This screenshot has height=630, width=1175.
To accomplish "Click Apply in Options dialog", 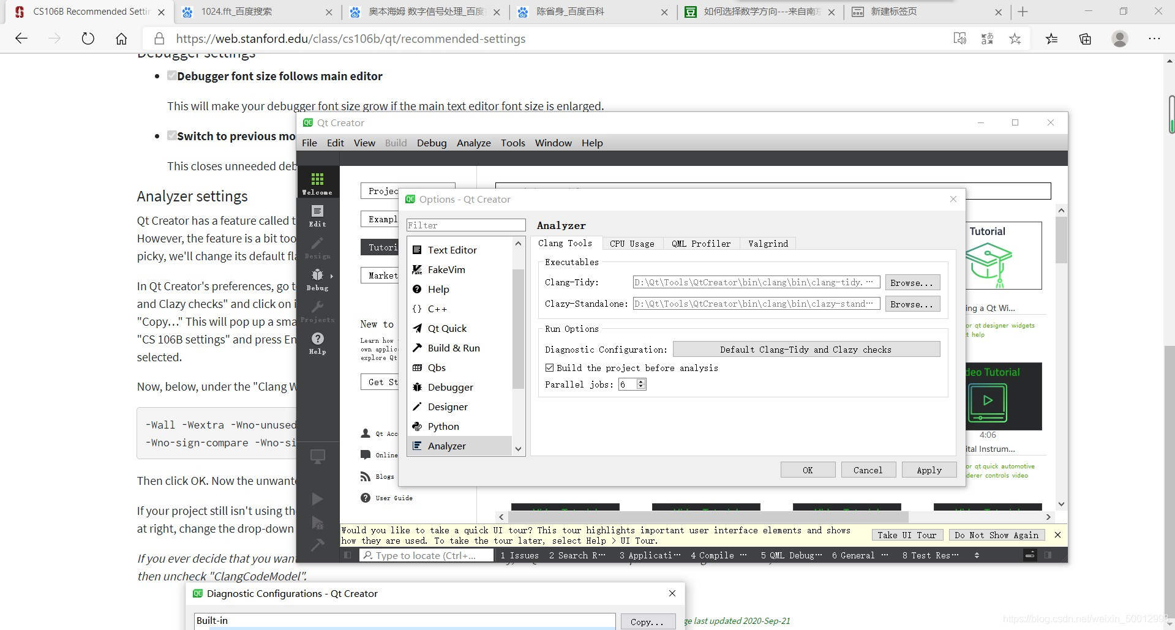I will (x=929, y=470).
